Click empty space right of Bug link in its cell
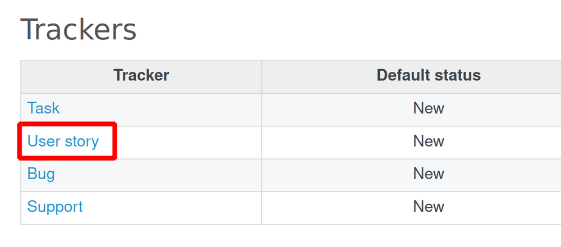561x247 pixels. (168, 174)
